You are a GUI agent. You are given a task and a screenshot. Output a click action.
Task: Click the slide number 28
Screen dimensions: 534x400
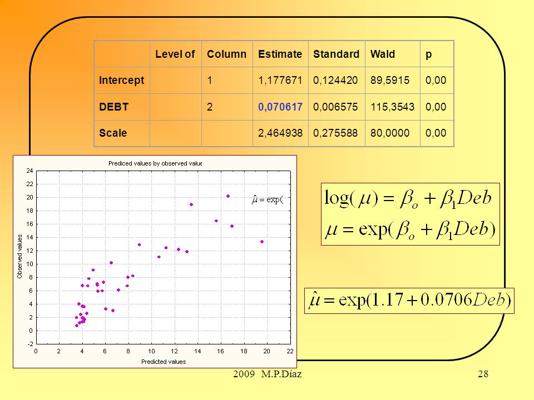coord(483,374)
